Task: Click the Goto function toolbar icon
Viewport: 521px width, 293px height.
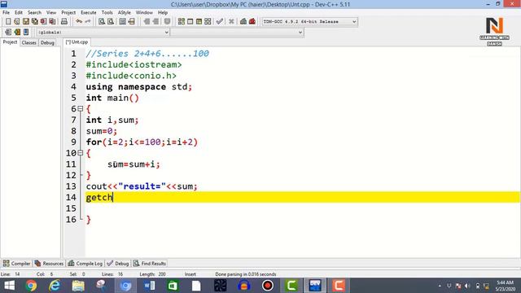Action: click(x=123, y=22)
